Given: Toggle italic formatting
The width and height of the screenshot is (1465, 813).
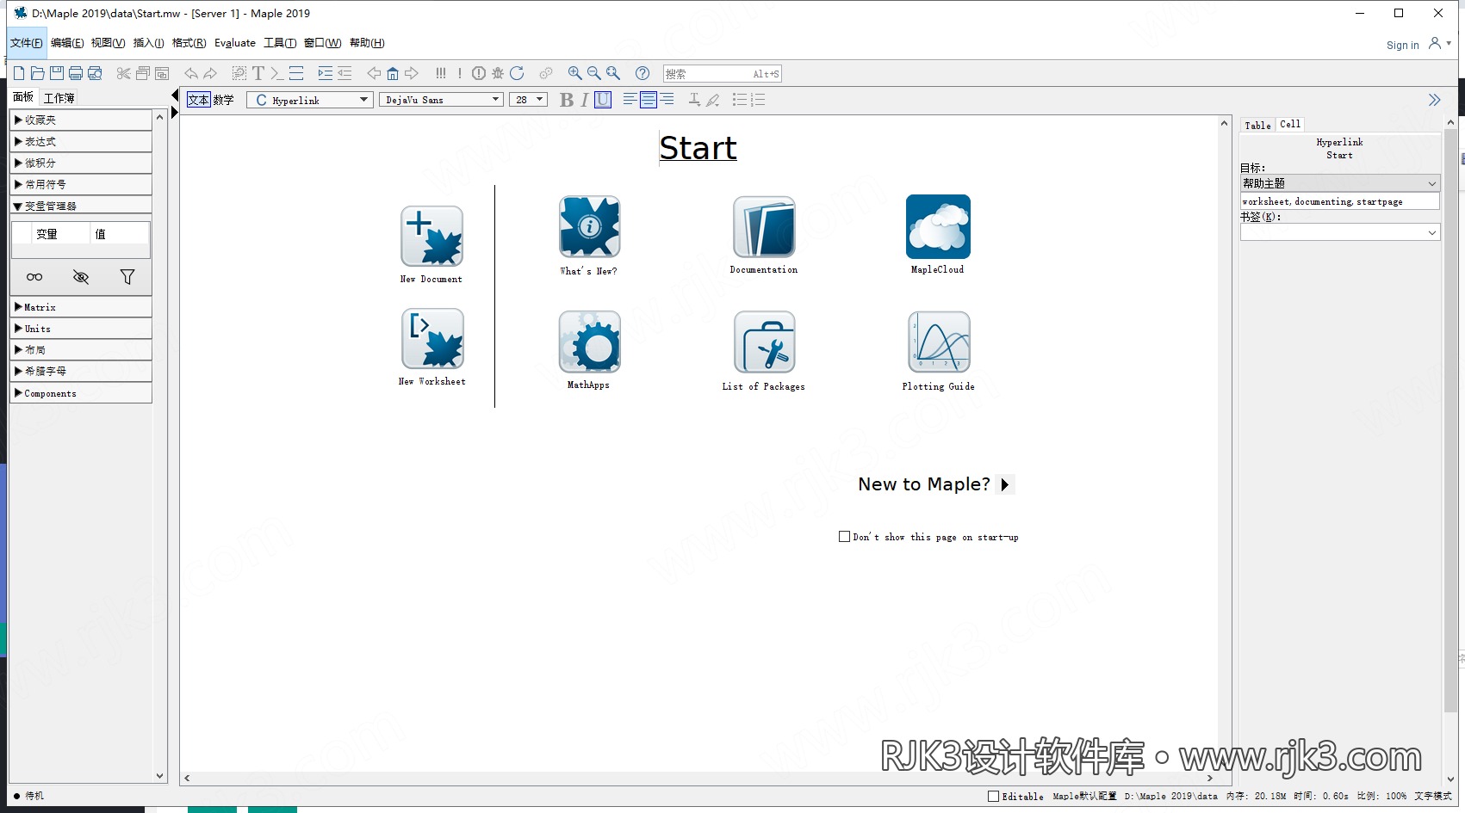Looking at the screenshot, I should [585, 100].
